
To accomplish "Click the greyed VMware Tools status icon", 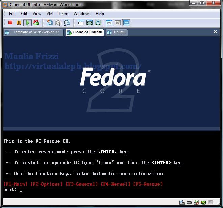I will [210, 202].
